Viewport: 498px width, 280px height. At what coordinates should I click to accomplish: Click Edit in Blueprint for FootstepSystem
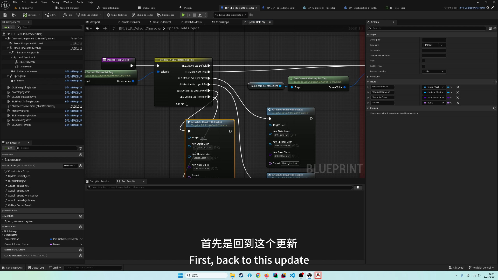(x=73, y=92)
